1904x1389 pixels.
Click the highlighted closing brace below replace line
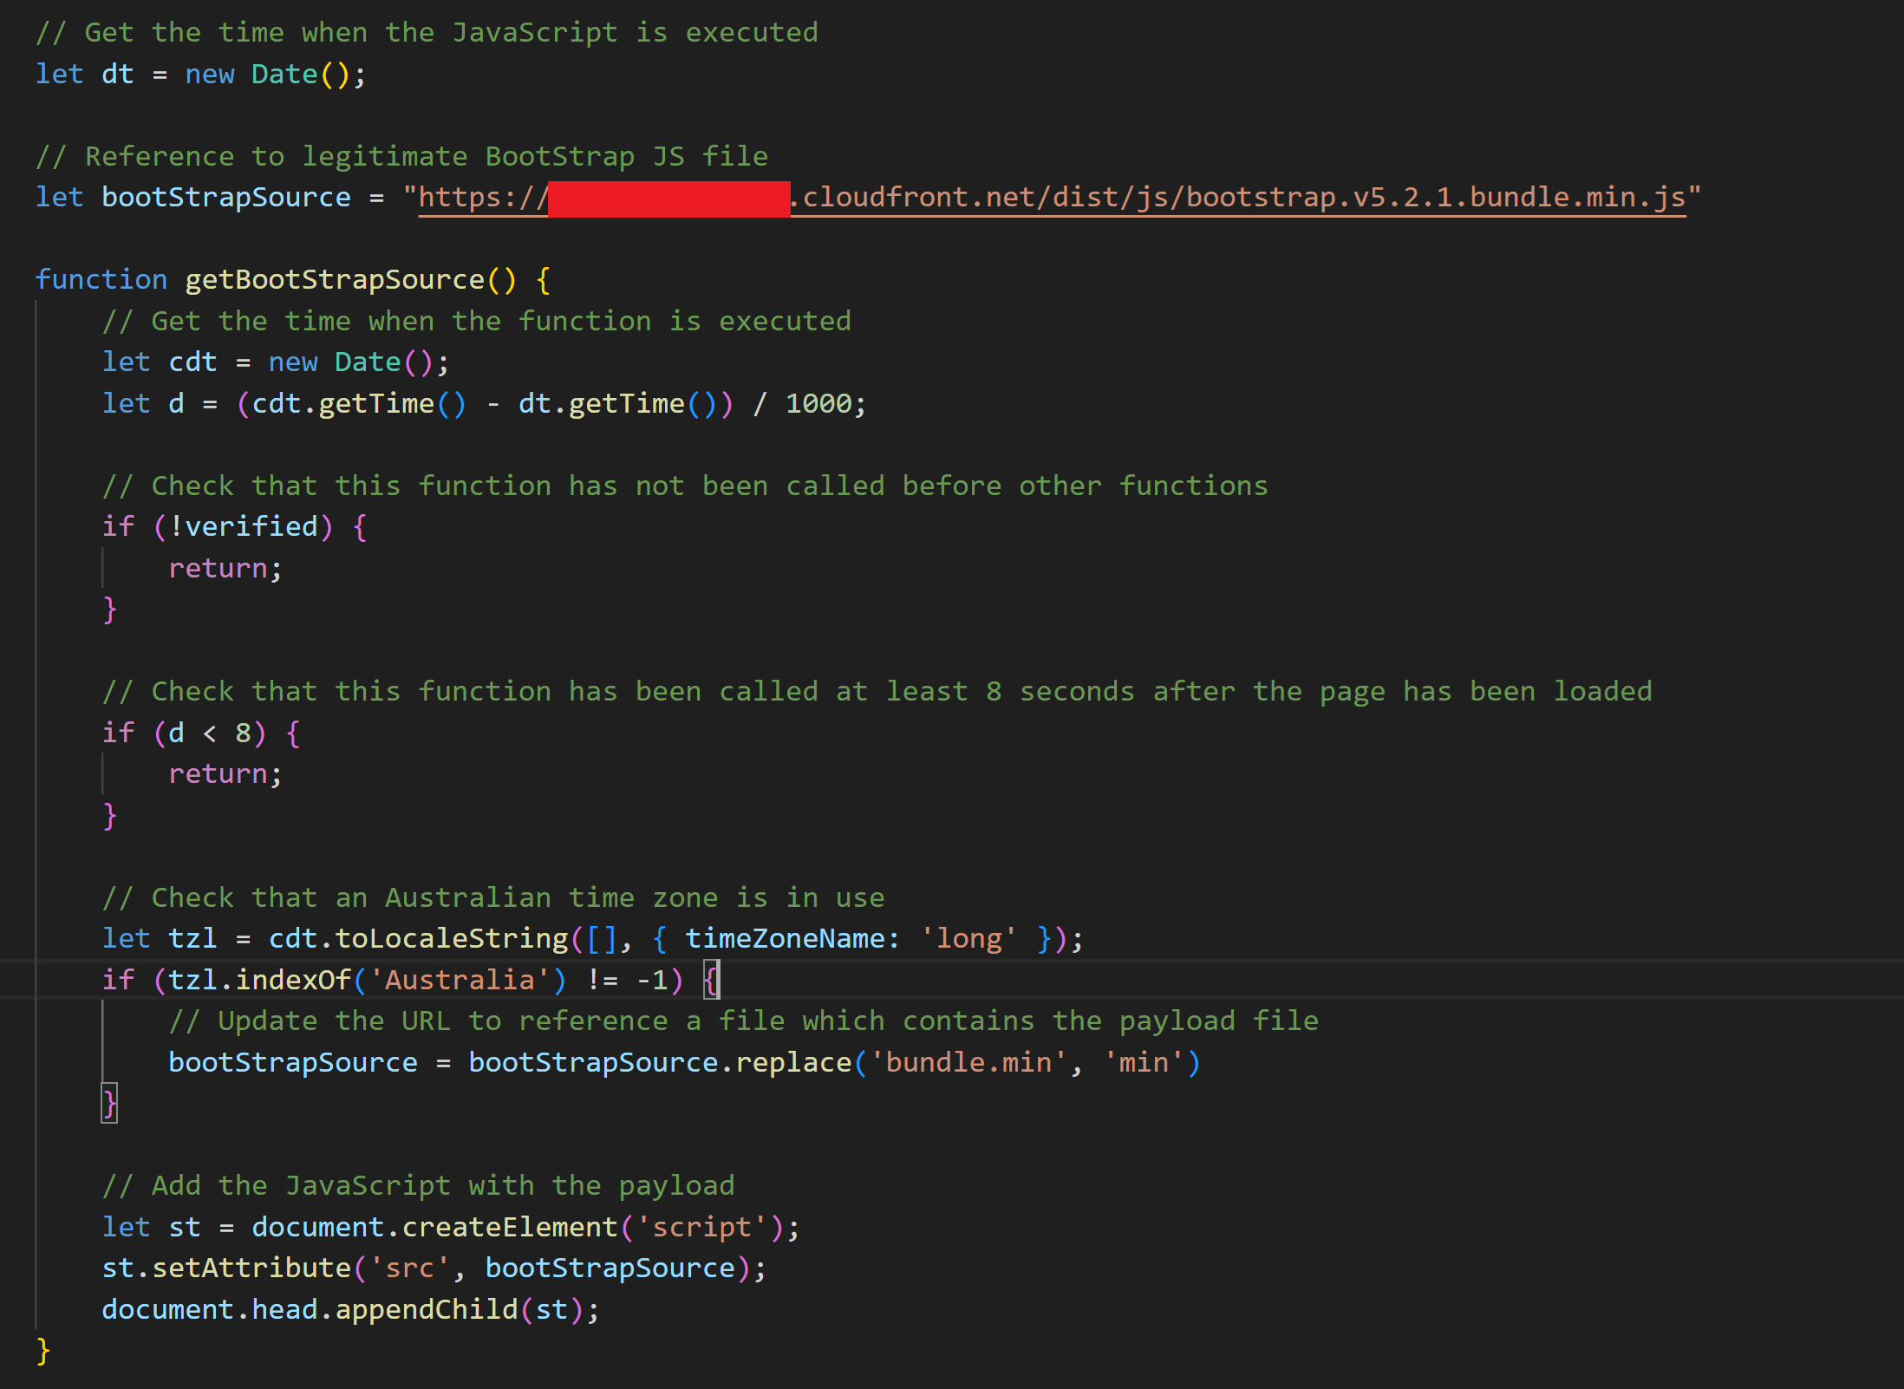(x=109, y=1104)
